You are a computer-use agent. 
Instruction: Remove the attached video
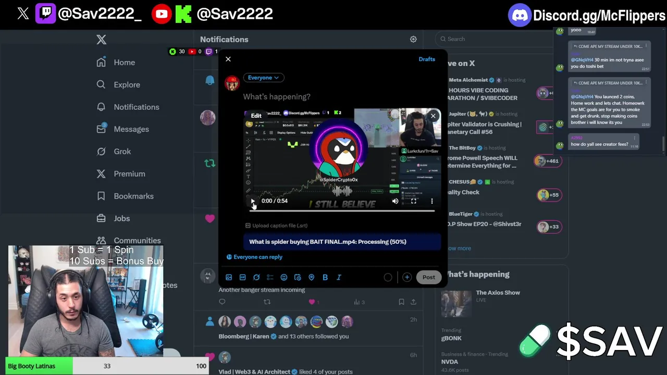click(x=433, y=116)
